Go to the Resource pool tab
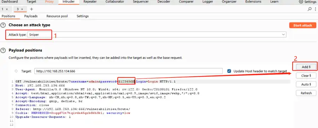 [57, 16]
